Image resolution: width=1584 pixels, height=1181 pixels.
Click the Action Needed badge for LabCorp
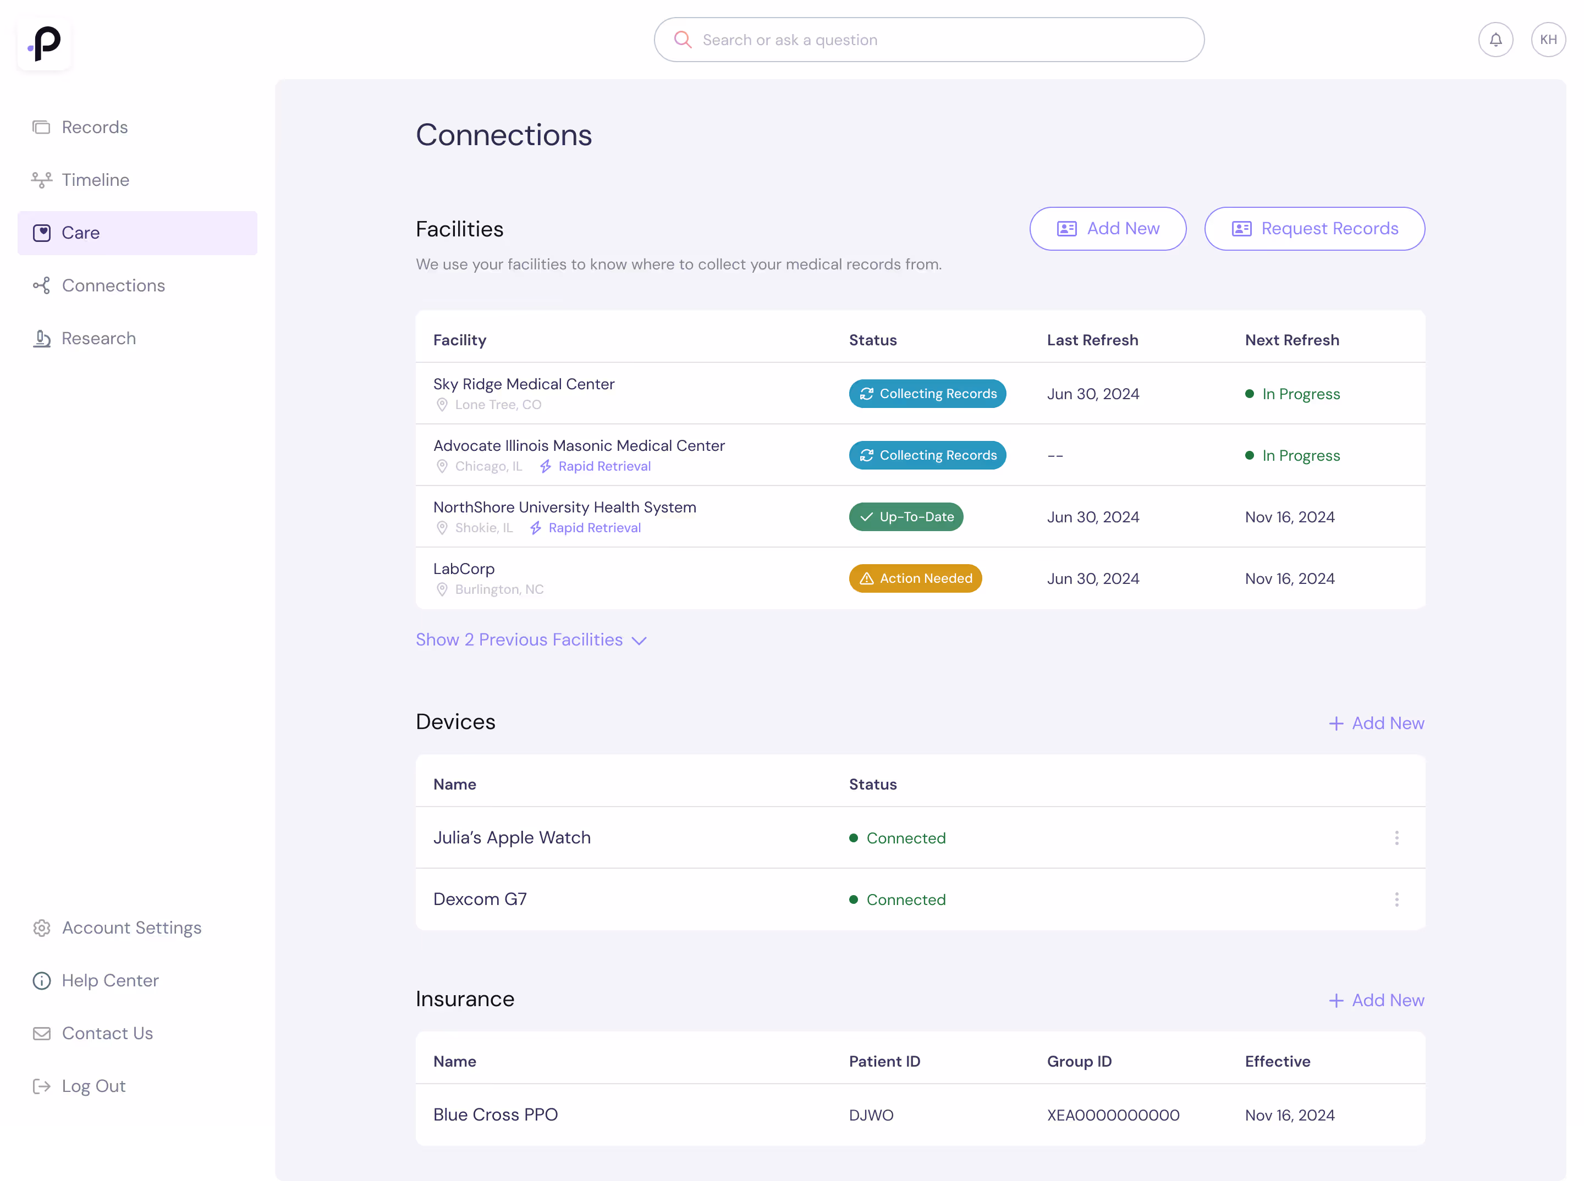pos(915,578)
